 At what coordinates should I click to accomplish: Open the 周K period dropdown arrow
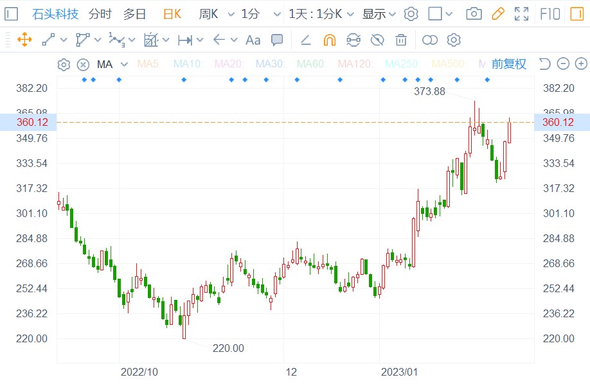point(228,13)
